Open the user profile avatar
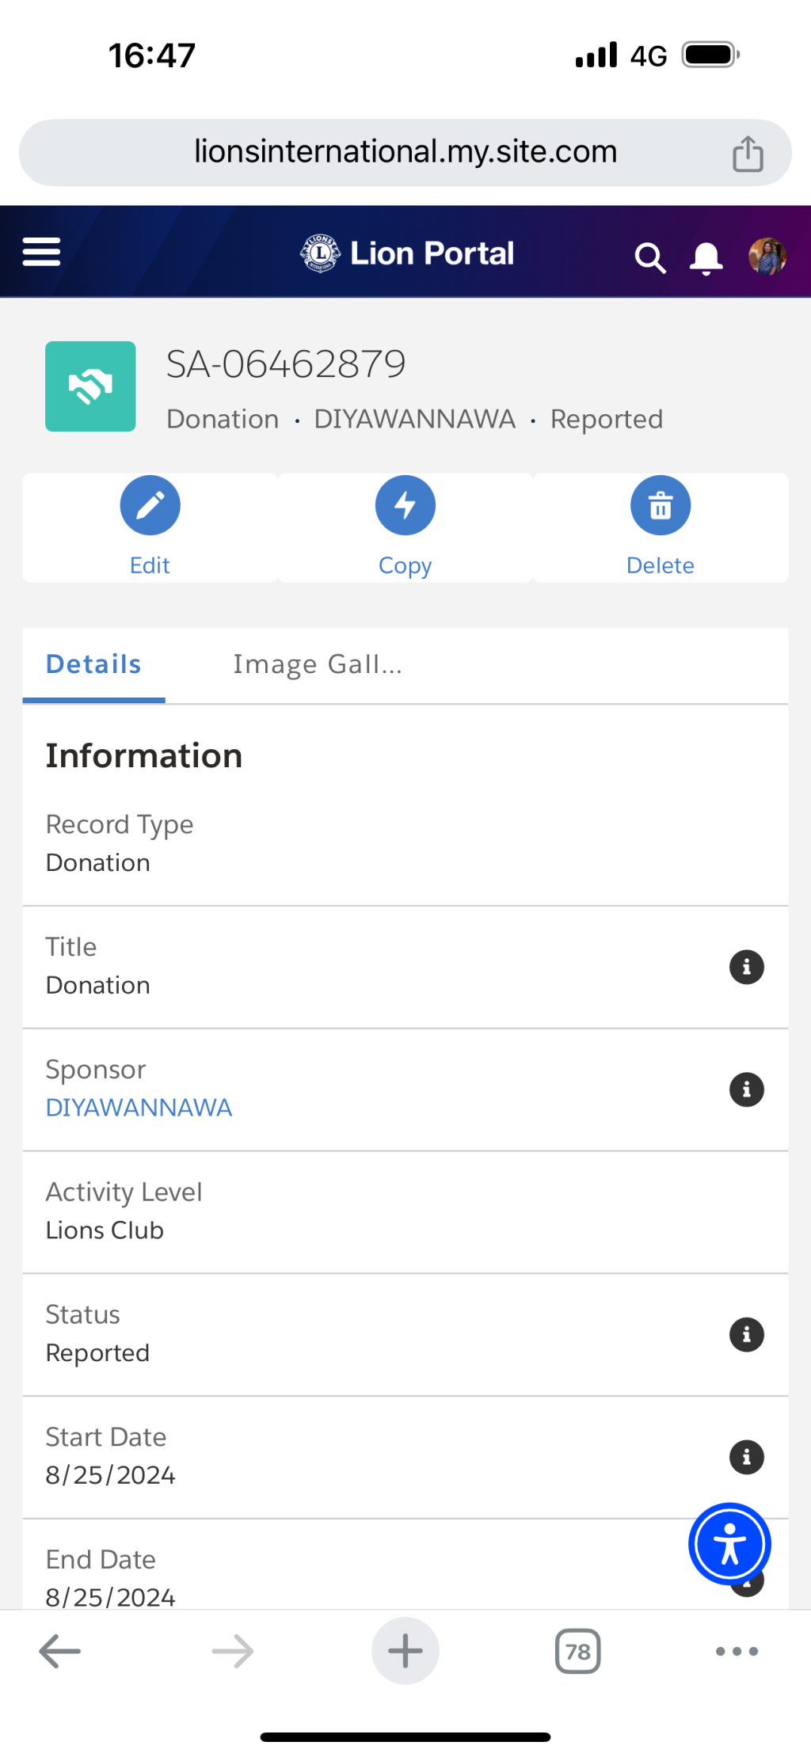Screen dimensions: 811x1757 (x=767, y=256)
